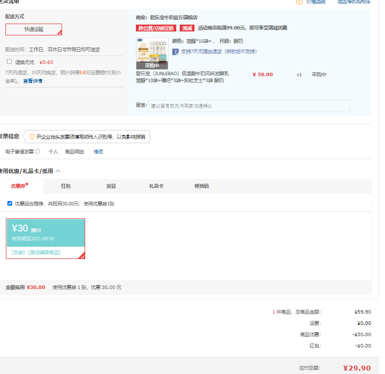This screenshot has width=385, height=374.
Task: Click the 个人 invoice title text
Action: click(x=53, y=152)
